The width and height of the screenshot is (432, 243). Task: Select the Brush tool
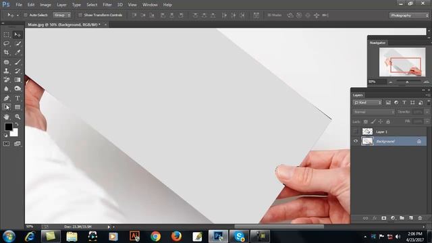click(x=18, y=62)
